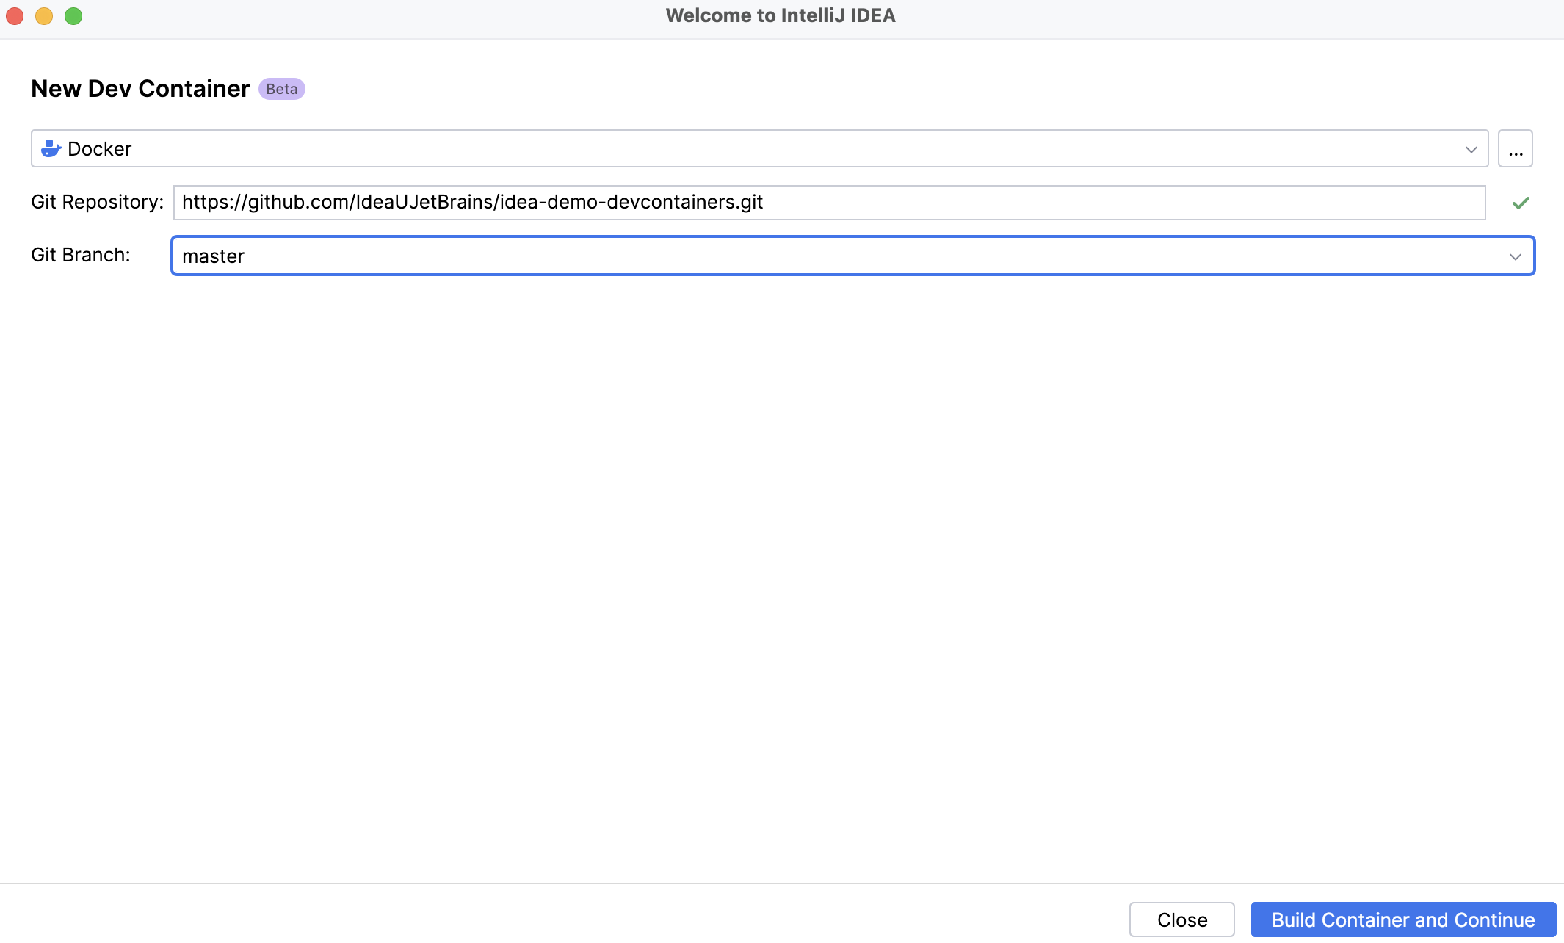Open Docker connection settings with ellipsis button
This screenshot has width=1564, height=943.
[x=1515, y=149]
